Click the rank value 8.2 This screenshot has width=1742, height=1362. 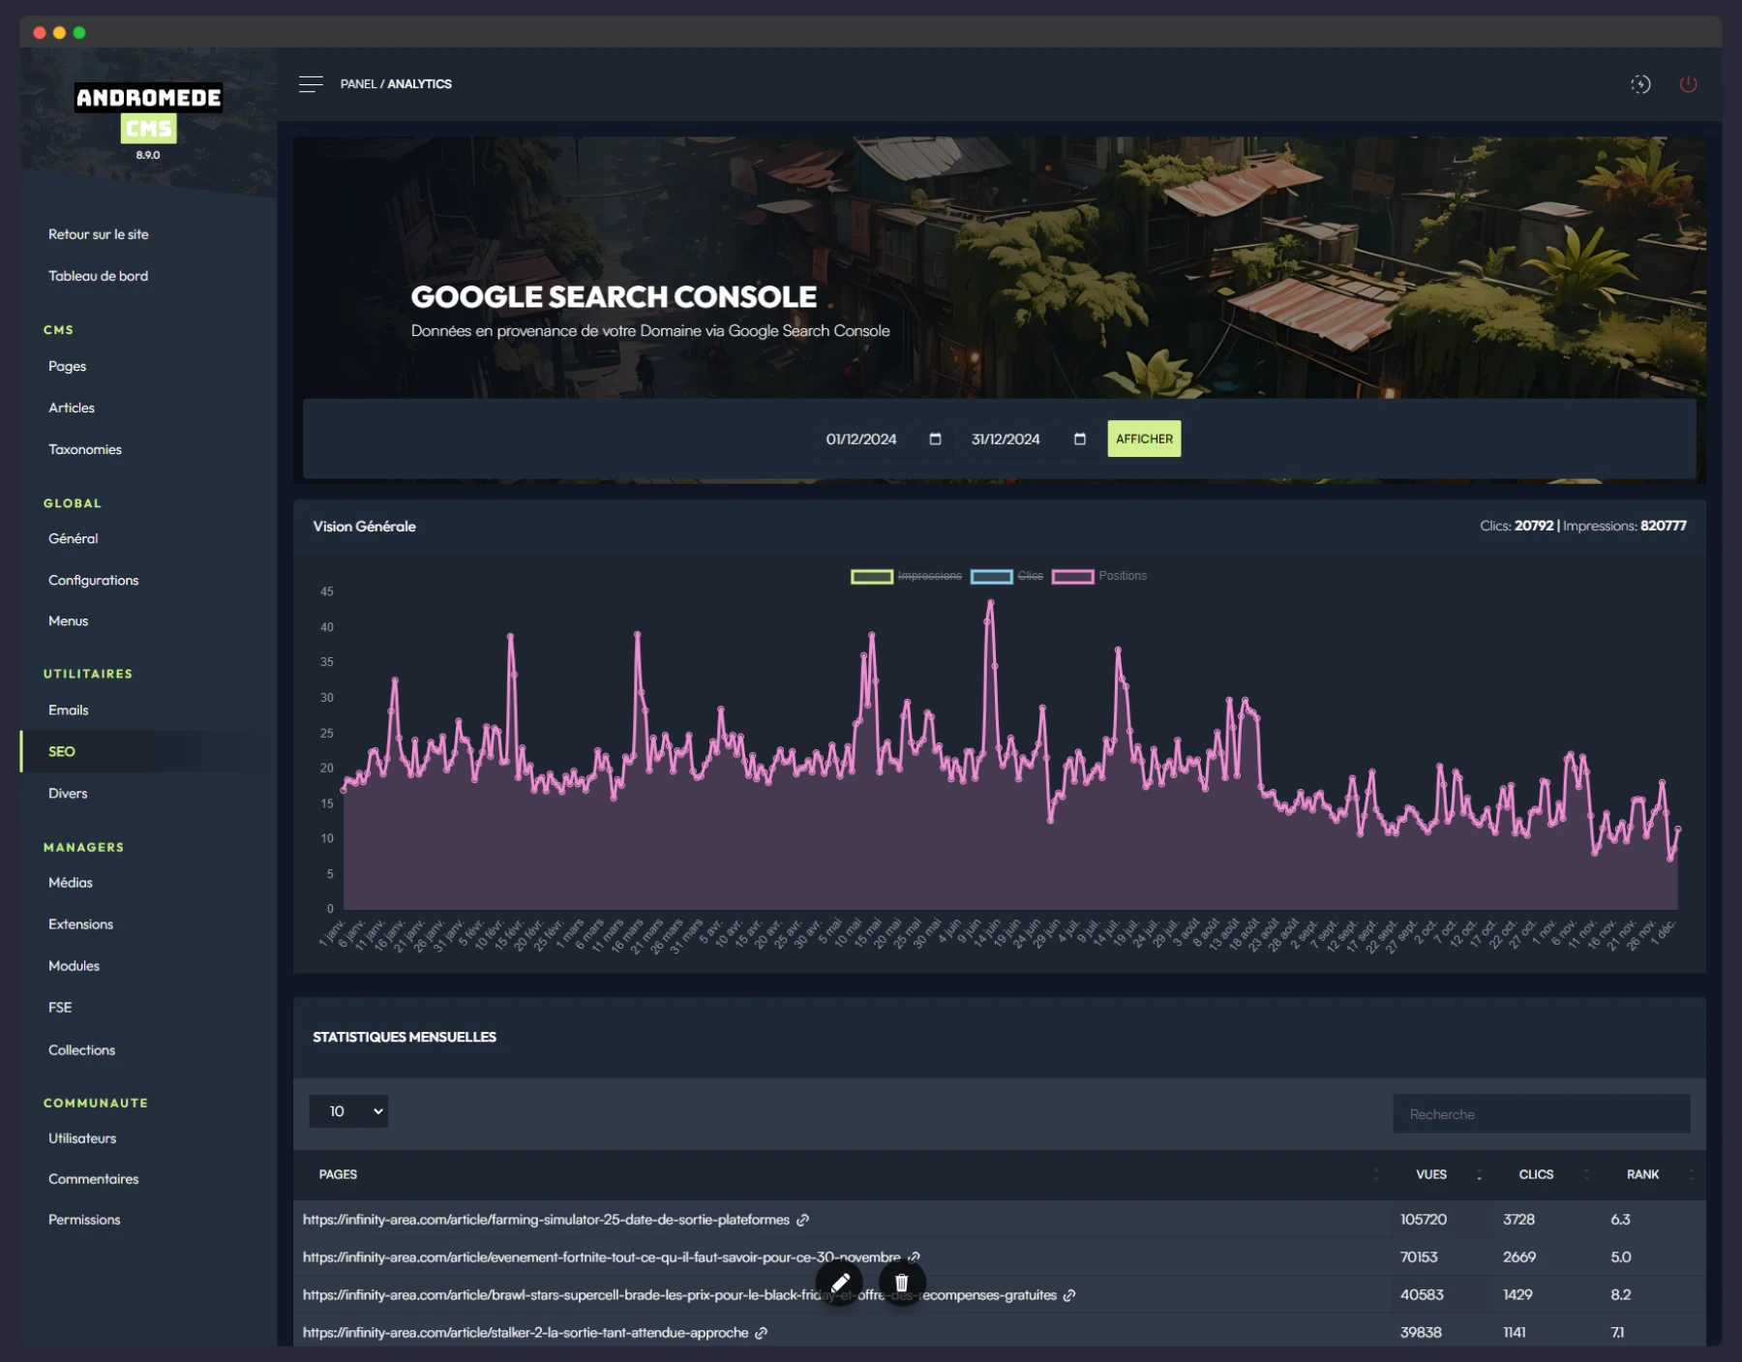[1621, 1295]
